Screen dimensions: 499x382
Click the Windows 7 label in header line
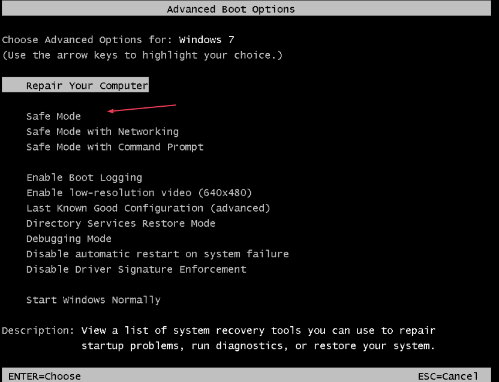206,40
